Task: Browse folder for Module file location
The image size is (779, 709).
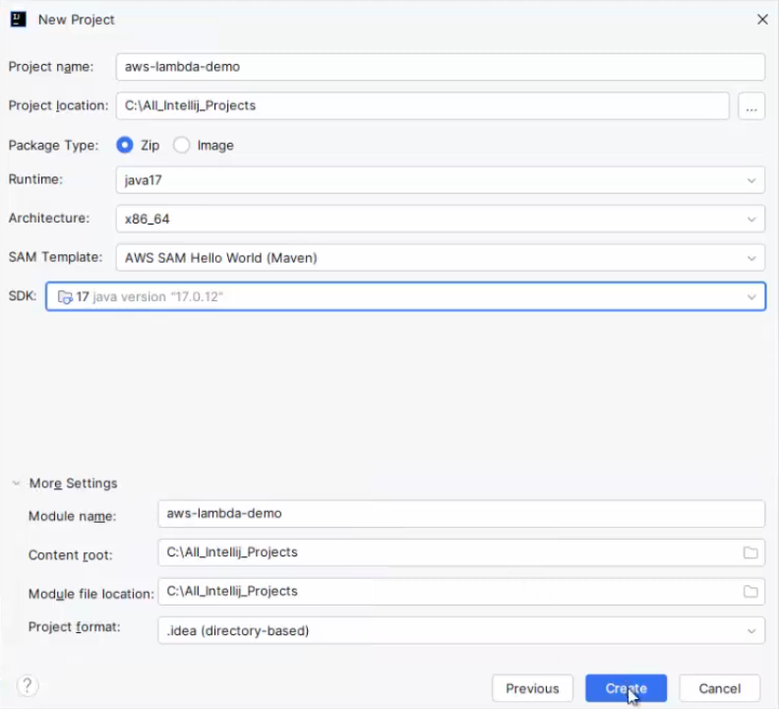Action: [750, 591]
